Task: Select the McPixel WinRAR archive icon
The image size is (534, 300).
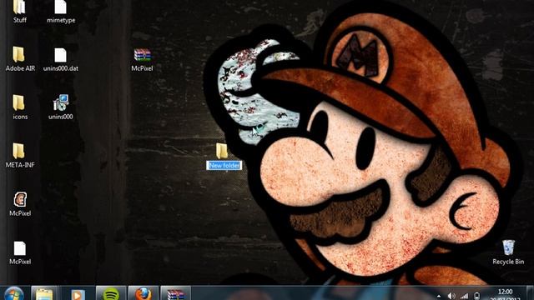Action: [x=142, y=59]
